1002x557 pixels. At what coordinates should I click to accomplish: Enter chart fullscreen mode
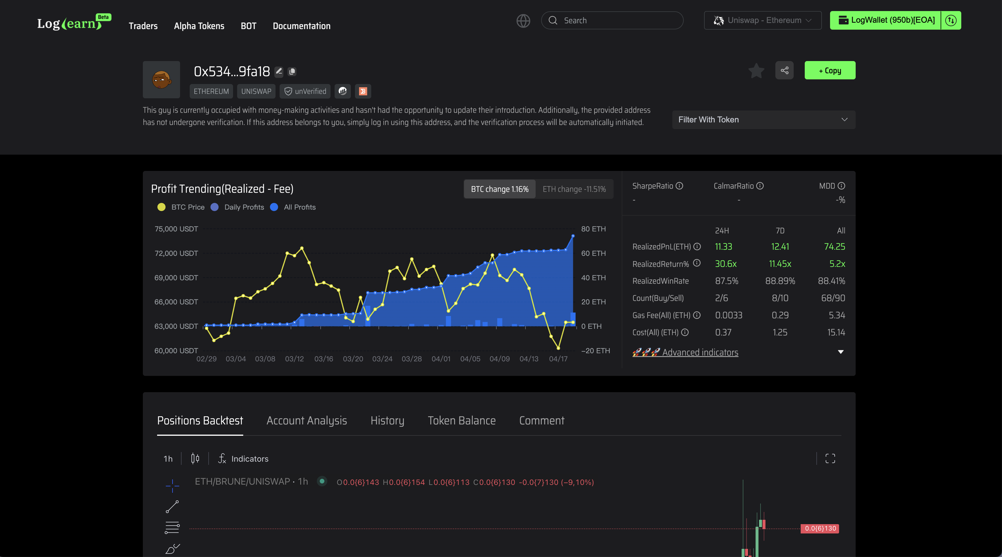coord(830,459)
